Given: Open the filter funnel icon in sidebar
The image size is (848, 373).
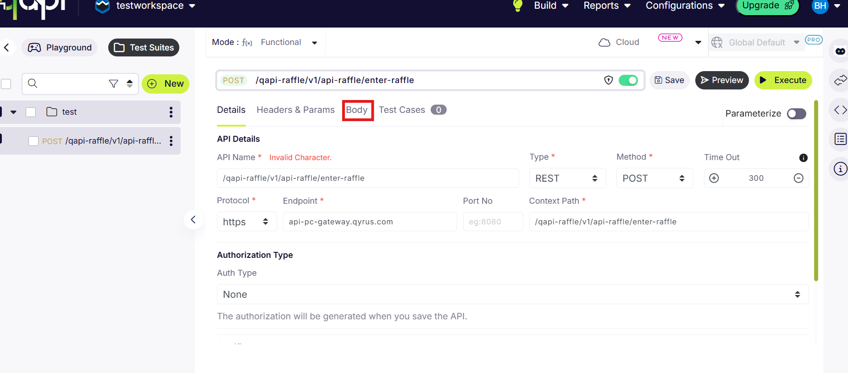Looking at the screenshot, I should pos(113,84).
